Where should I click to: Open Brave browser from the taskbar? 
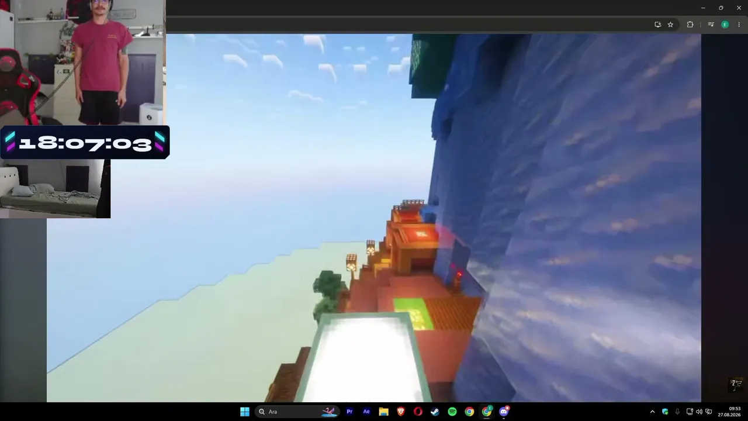tap(401, 412)
